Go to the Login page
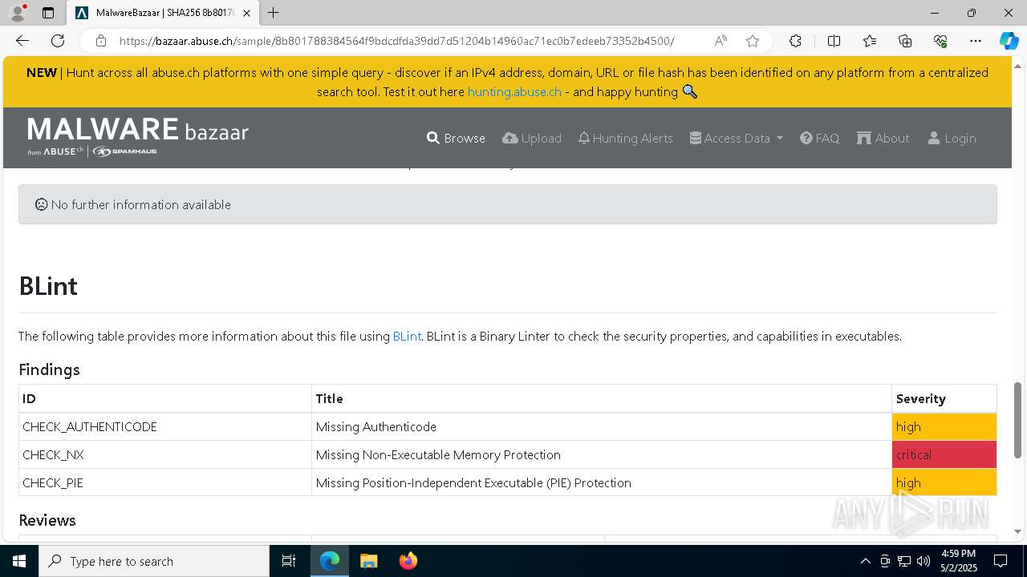This screenshot has height=577, width=1027. [x=952, y=138]
